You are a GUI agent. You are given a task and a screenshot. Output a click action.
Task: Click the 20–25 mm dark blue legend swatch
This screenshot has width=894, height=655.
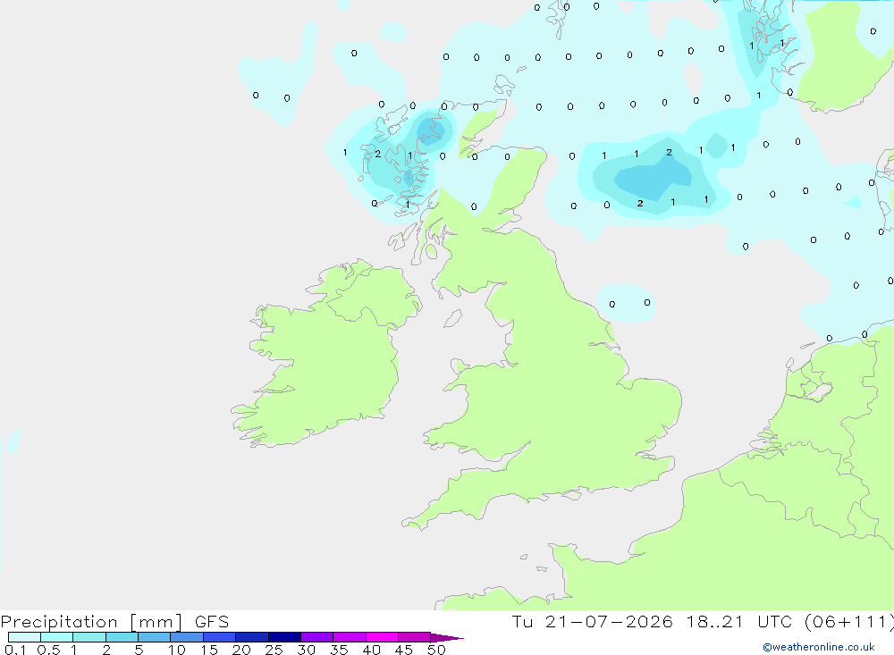coord(252,637)
